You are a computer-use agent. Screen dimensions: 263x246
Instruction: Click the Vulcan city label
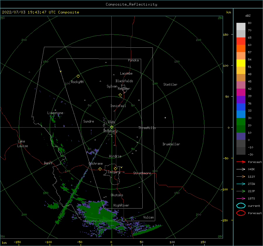pos(149,217)
